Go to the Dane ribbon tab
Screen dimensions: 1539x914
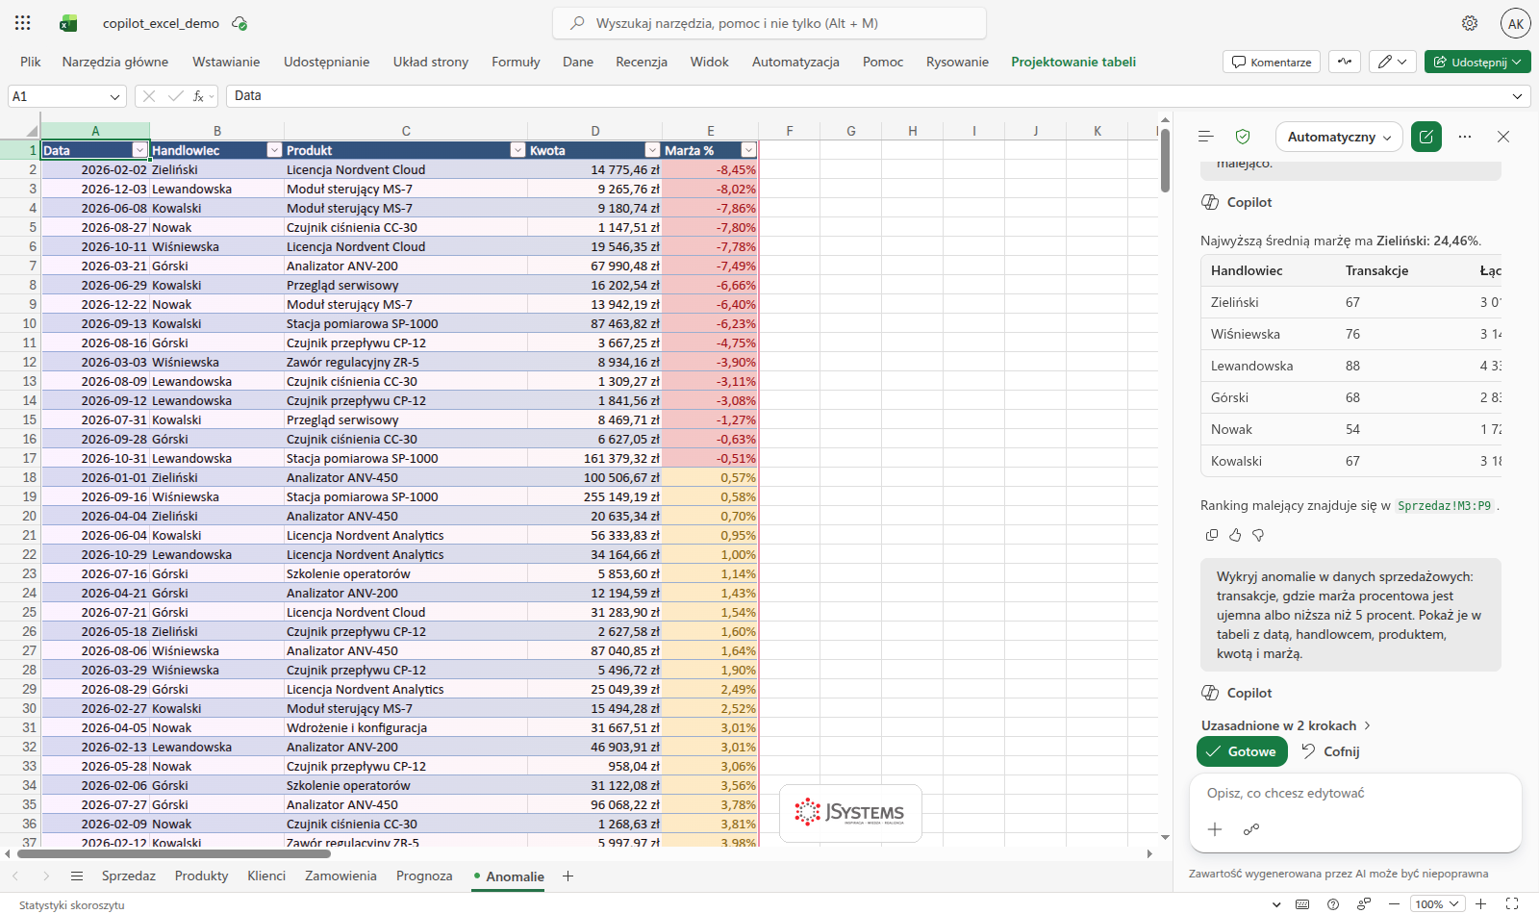point(578,62)
